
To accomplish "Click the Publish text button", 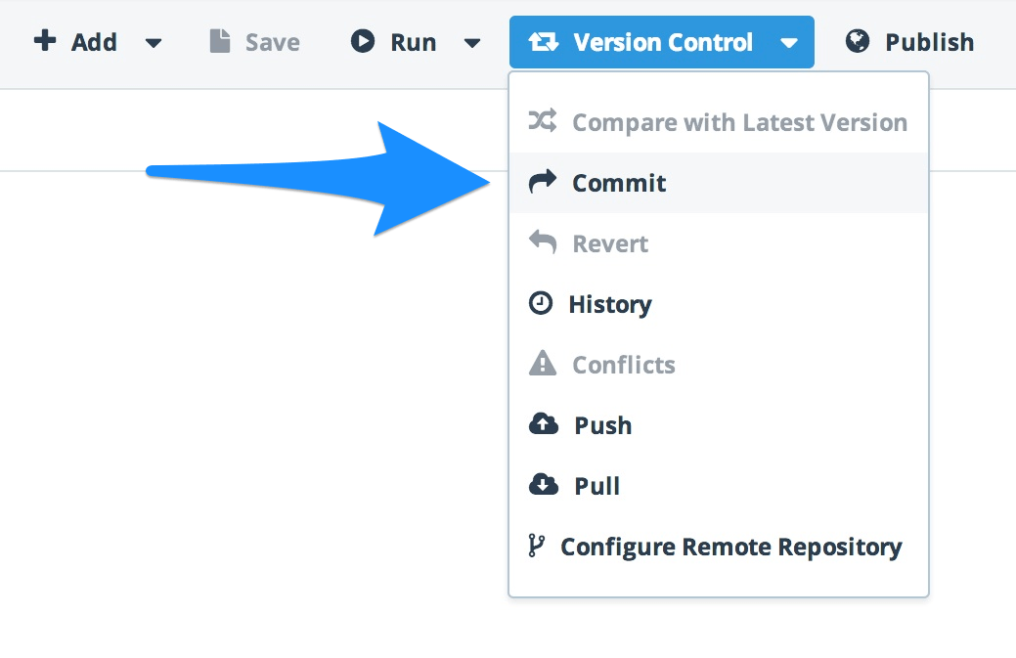I will click(930, 42).
